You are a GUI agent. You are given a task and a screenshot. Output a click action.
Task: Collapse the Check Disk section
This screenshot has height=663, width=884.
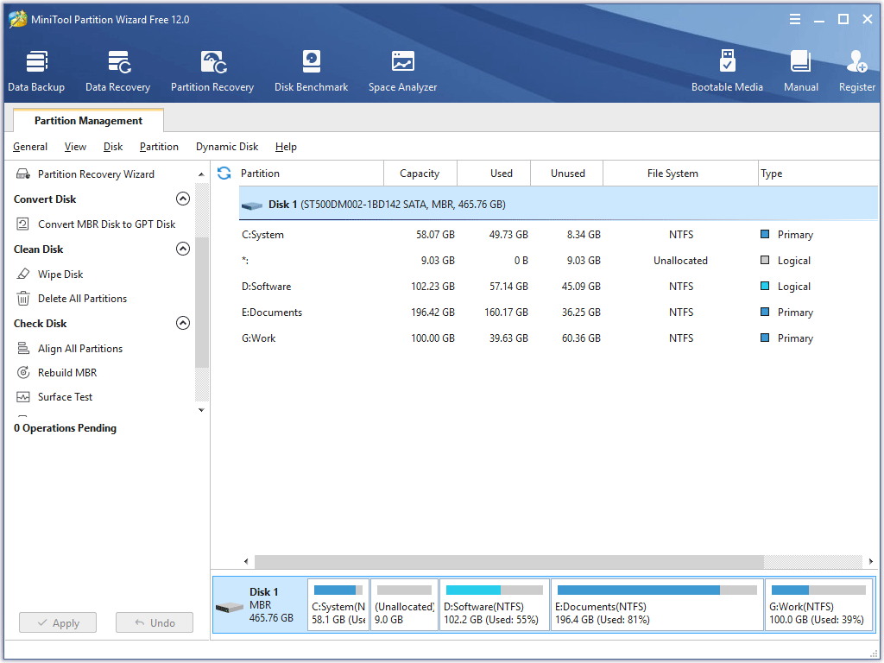[183, 323]
